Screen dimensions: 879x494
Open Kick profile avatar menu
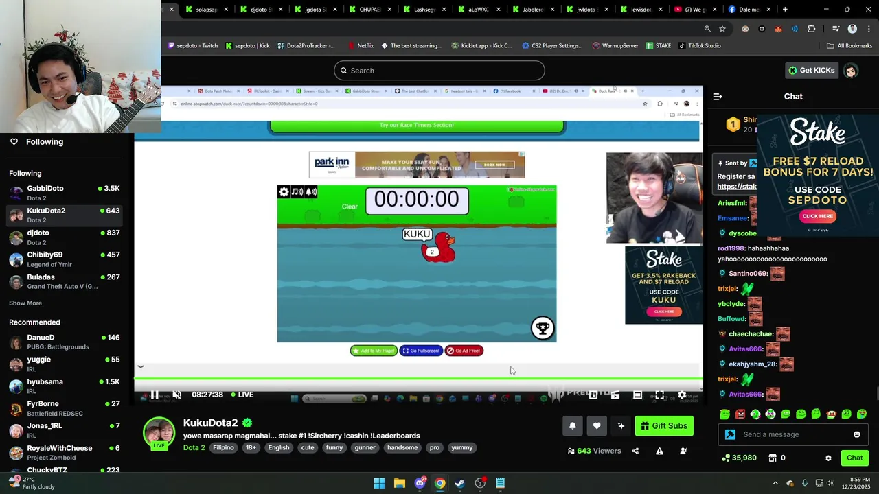click(850, 70)
